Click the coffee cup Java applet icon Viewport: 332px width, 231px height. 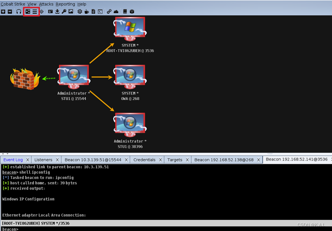87,12
